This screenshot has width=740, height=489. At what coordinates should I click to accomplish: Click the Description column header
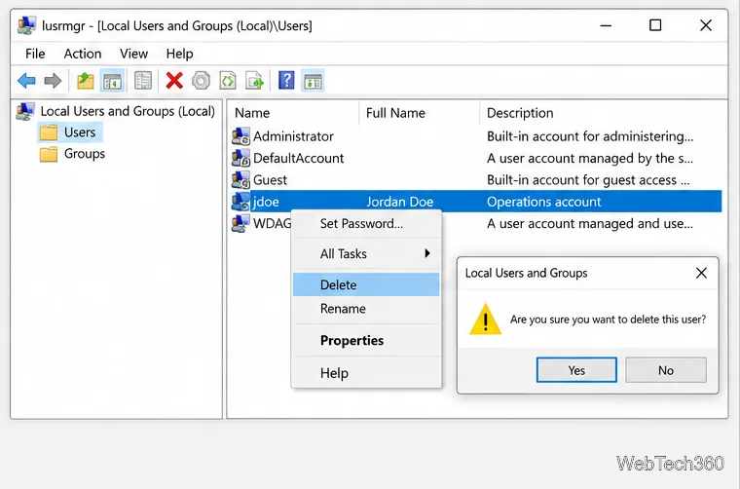click(x=520, y=113)
